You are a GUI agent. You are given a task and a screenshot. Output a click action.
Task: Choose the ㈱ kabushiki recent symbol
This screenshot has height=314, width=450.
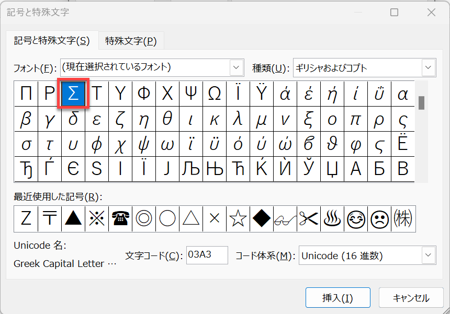403,218
